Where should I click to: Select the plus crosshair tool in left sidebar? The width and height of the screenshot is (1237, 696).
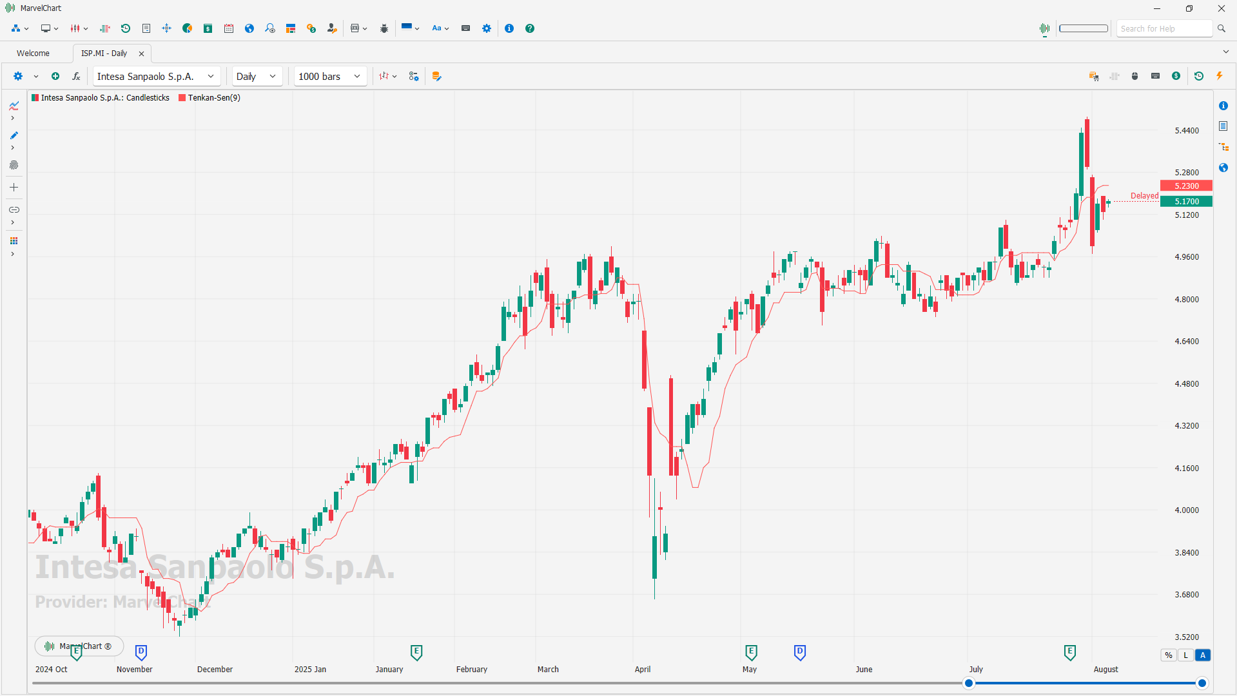pyautogui.click(x=14, y=188)
